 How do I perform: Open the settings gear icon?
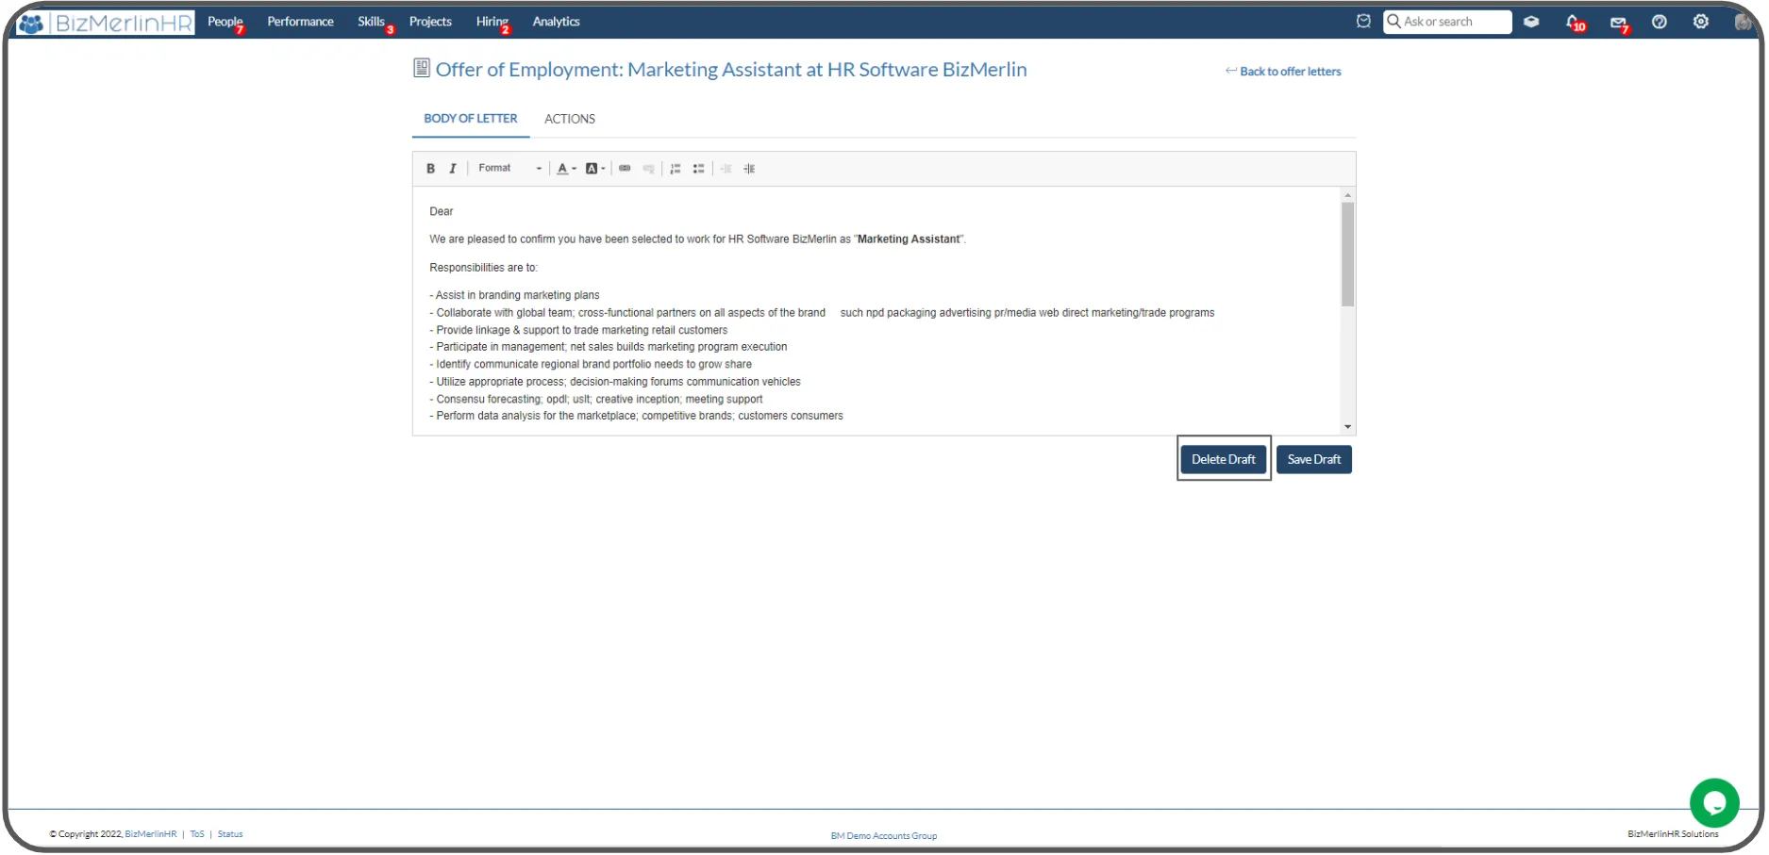click(x=1701, y=22)
